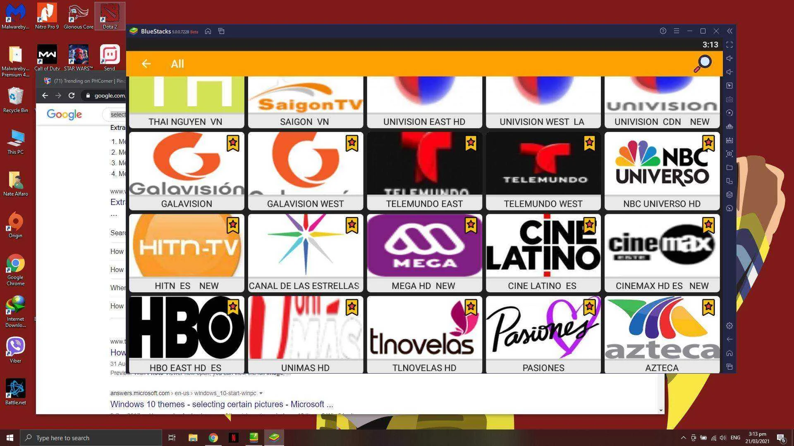Toggle favorite star on TELEMUNDO WEST
The height and width of the screenshot is (446, 794).
(x=589, y=143)
